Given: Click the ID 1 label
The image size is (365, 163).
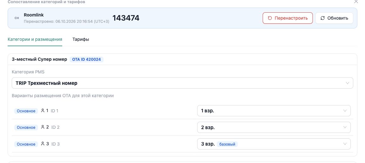Looking at the screenshot, I should (55, 111).
